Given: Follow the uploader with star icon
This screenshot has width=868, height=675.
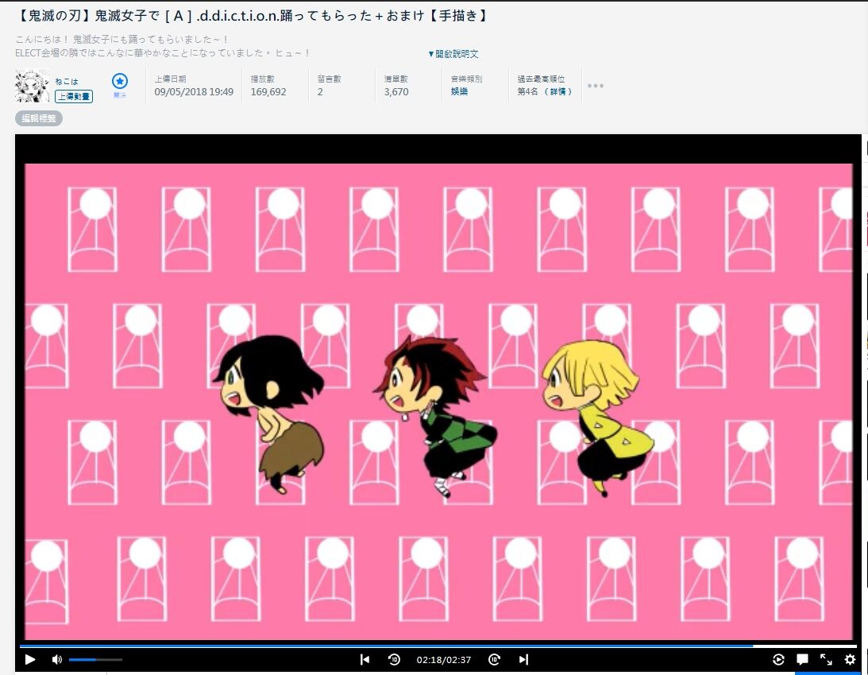Looking at the screenshot, I should tap(120, 82).
